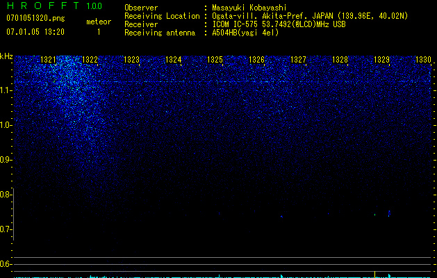
Task: Click the 1329 time marker
Action: pos(381,60)
